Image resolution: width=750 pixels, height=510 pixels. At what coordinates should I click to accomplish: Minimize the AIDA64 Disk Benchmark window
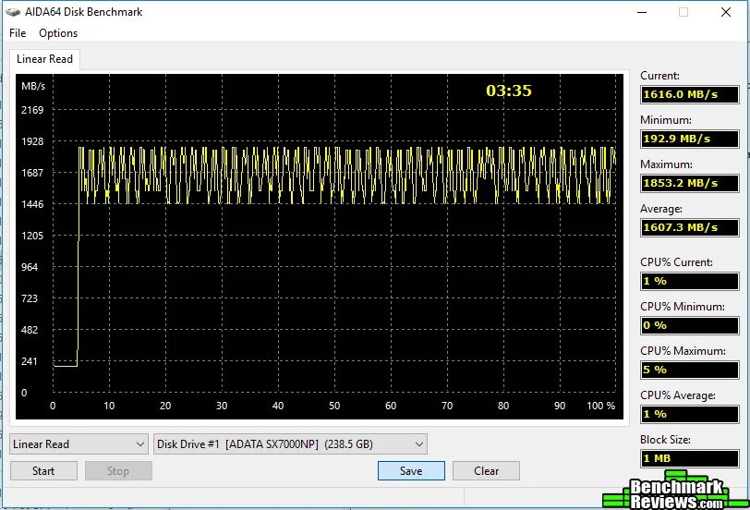(642, 12)
